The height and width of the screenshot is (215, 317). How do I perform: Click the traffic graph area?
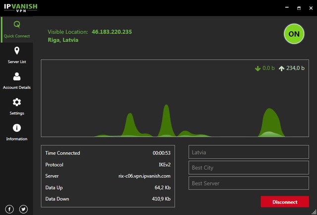(x=178, y=99)
